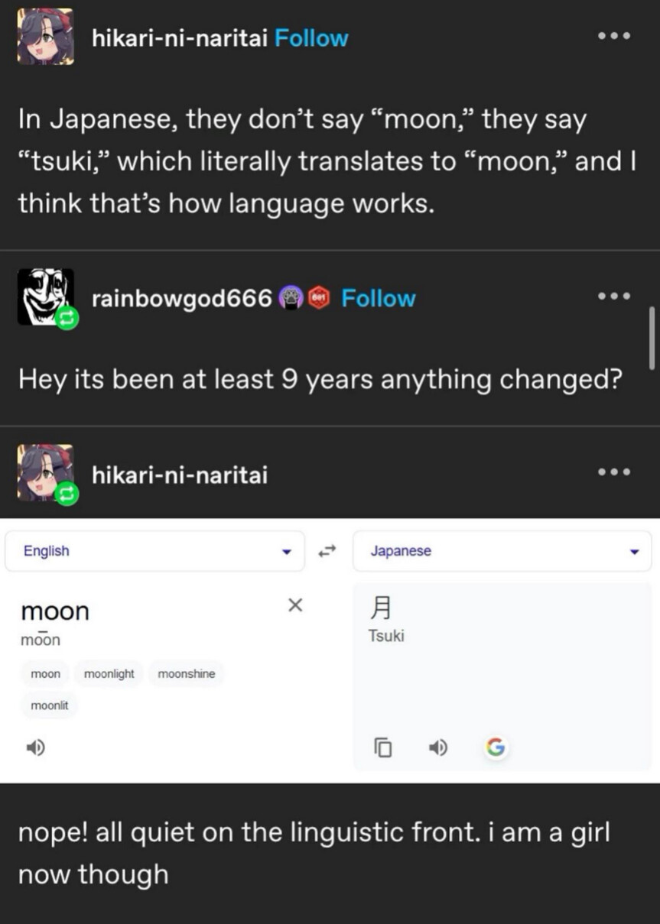Select the 'moonshine' suggestion chip
Viewport: 660px width, 924px height.
(x=186, y=673)
